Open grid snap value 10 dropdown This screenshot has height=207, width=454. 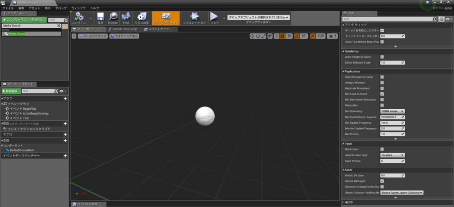(289, 36)
